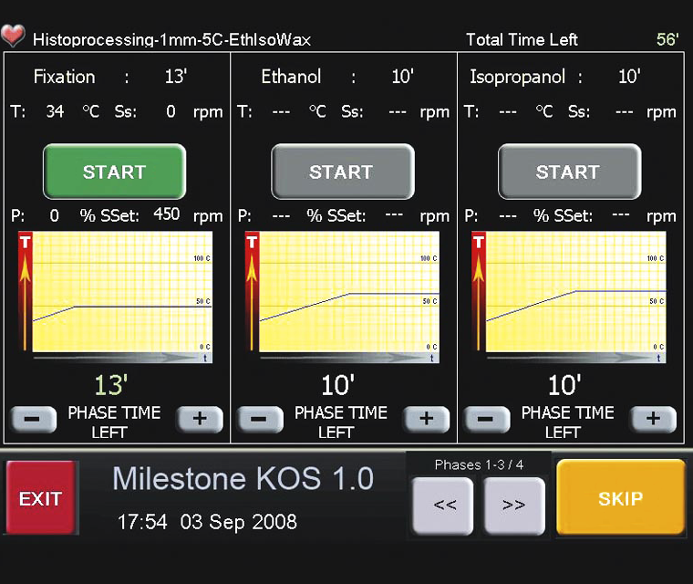Increase Ethanol phase time with plus button

(x=426, y=420)
